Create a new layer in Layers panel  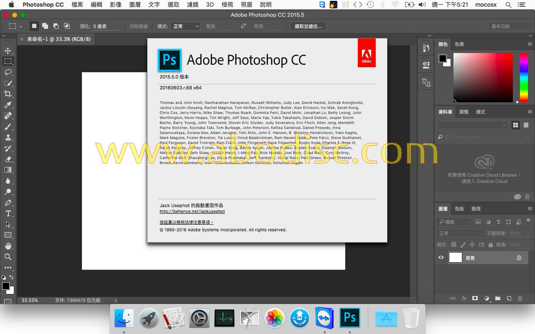pos(509,299)
